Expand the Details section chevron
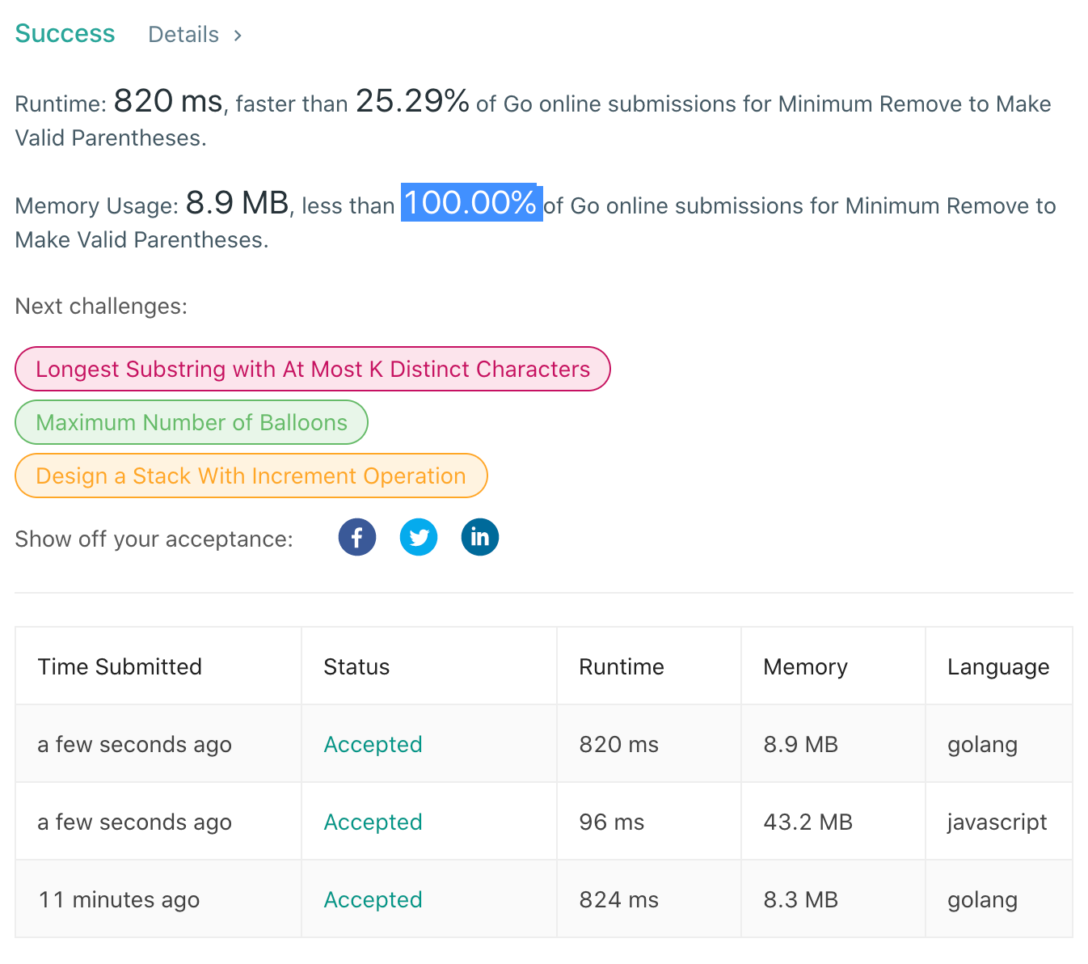This screenshot has width=1088, height=964. click(238, 35)
